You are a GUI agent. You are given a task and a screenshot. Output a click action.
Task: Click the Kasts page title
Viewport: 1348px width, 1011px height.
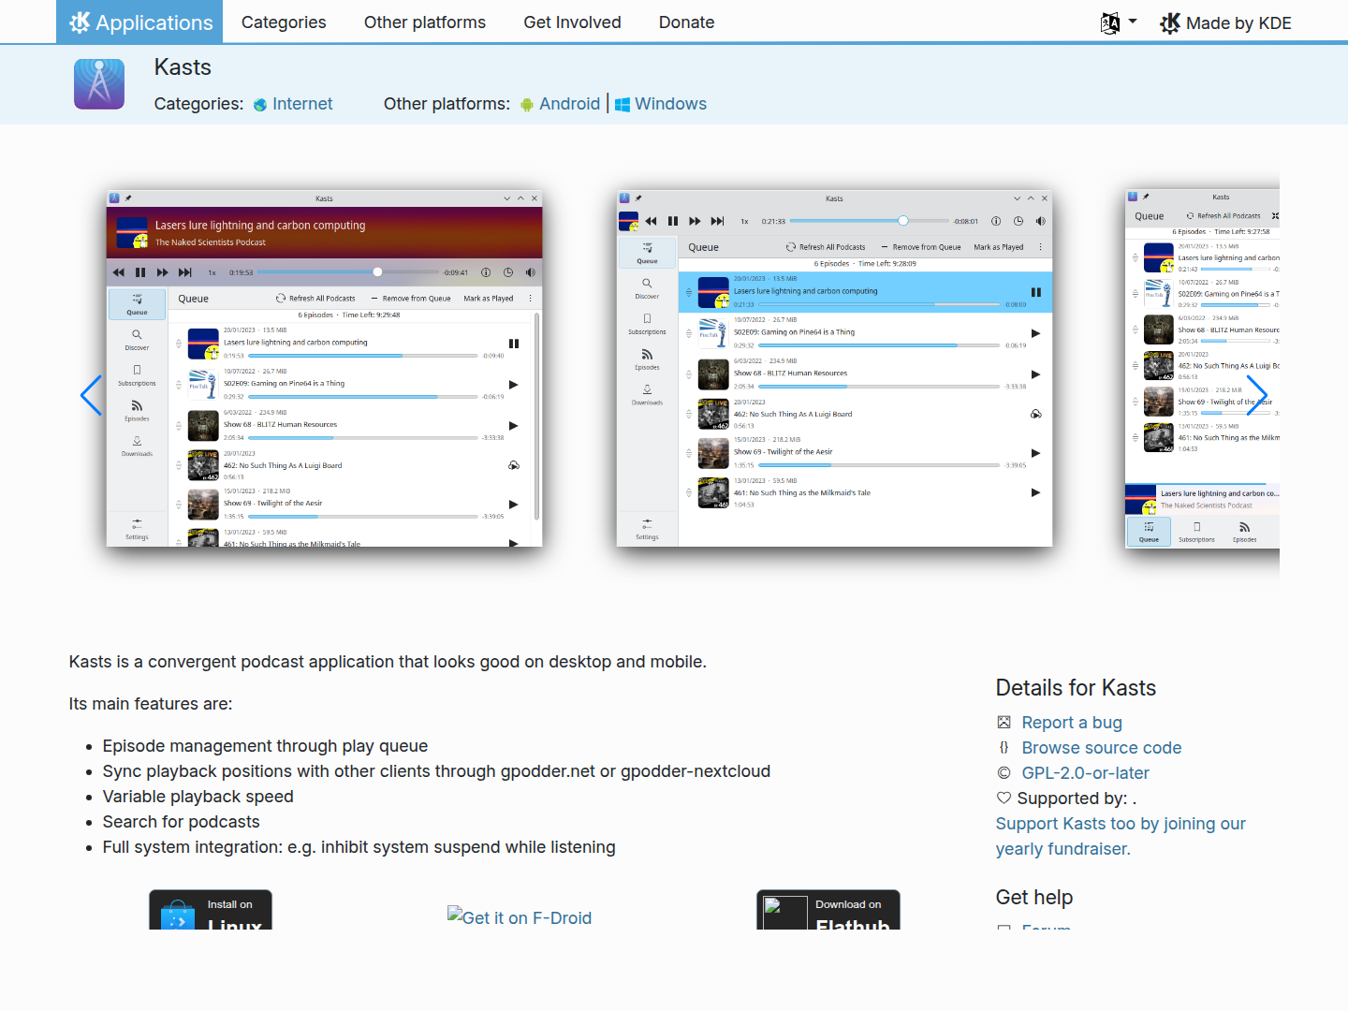pyautogui.click(x=183, y=67)
